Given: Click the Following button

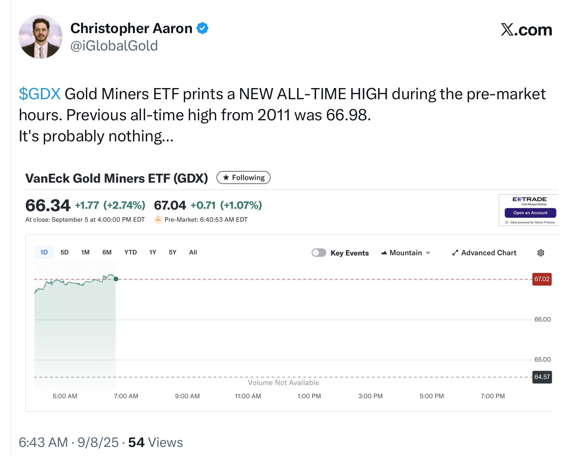Looking at the screenshot, I should pyautogui.click(x=244, y=177).
